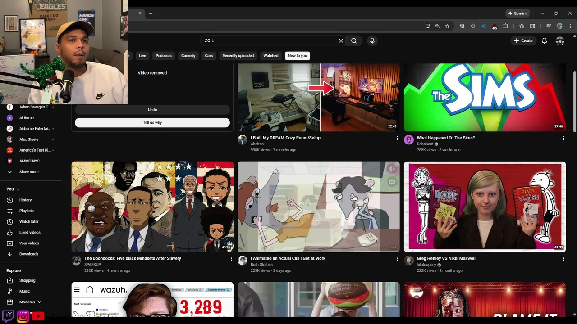Install app icon in address bar
Viewport: 577px width, 324px height.
pos(427,26)
